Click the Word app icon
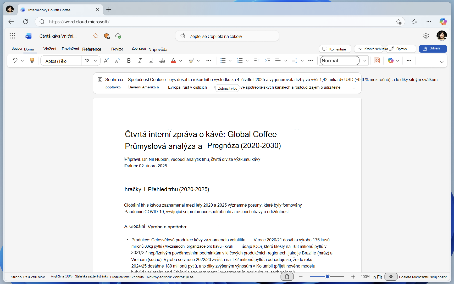 point(28,36)
